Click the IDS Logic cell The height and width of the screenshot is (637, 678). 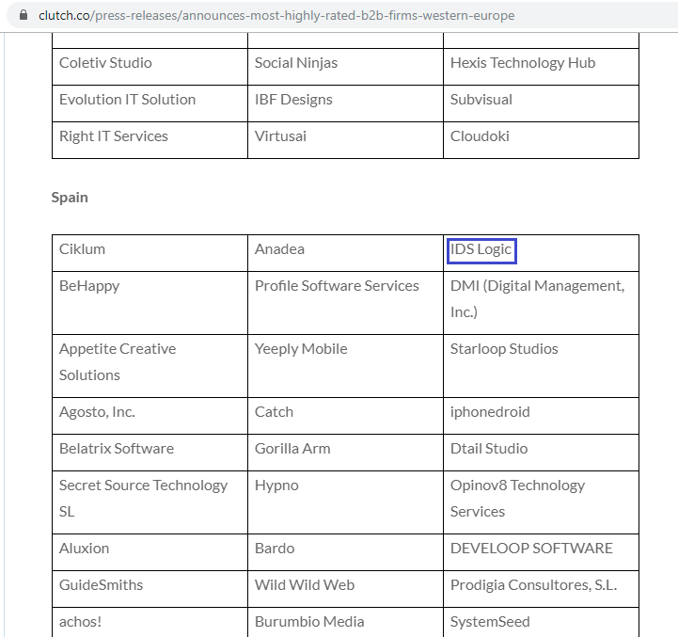click(x=541, y=253)
